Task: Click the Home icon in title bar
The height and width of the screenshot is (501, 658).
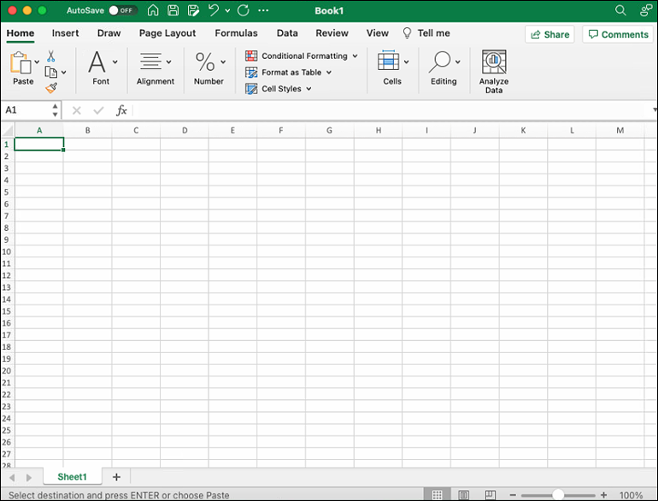Action: [153, 10]
